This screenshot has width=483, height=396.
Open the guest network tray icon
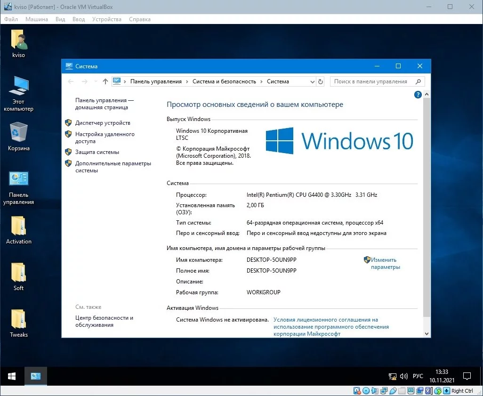click(393, 376)
